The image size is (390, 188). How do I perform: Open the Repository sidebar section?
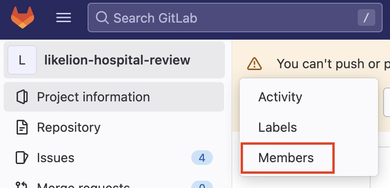click(x=69, y=127)
